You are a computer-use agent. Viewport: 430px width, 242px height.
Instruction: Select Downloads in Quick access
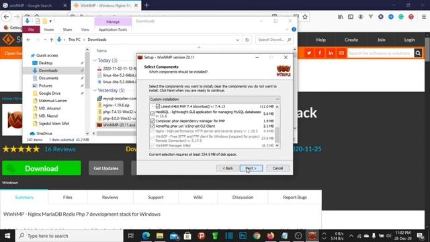[48, 71]
